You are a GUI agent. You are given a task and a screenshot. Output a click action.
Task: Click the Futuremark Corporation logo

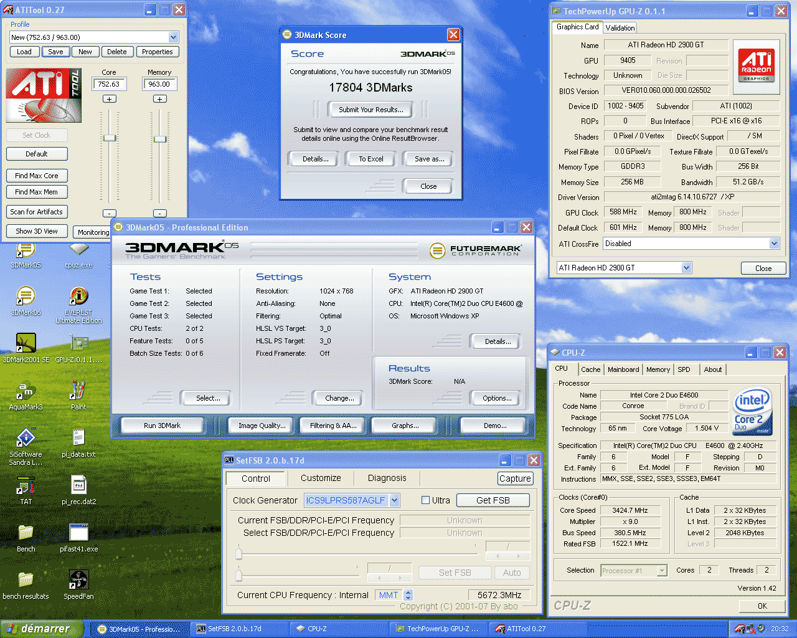click(476, 250)
